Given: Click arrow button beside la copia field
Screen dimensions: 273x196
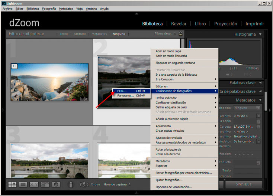Looking at the screenshot, I should [258, 121].
